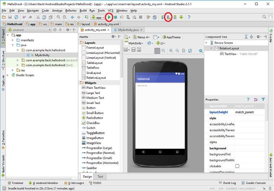Open the API 23 version dropdown

click(161, 43)
